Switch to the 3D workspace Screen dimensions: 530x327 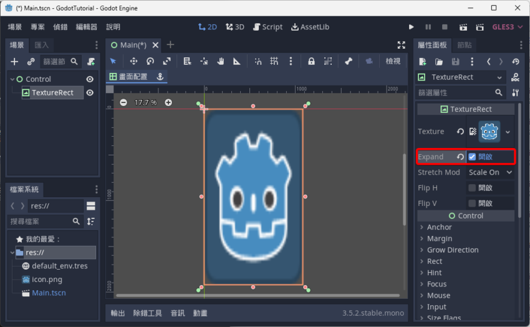coord(235,27)
